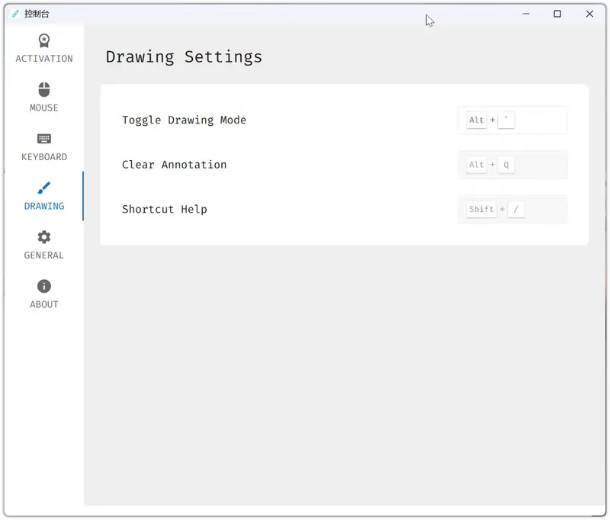
Task: Click the app pen icon in title bar
Action: 15,14
